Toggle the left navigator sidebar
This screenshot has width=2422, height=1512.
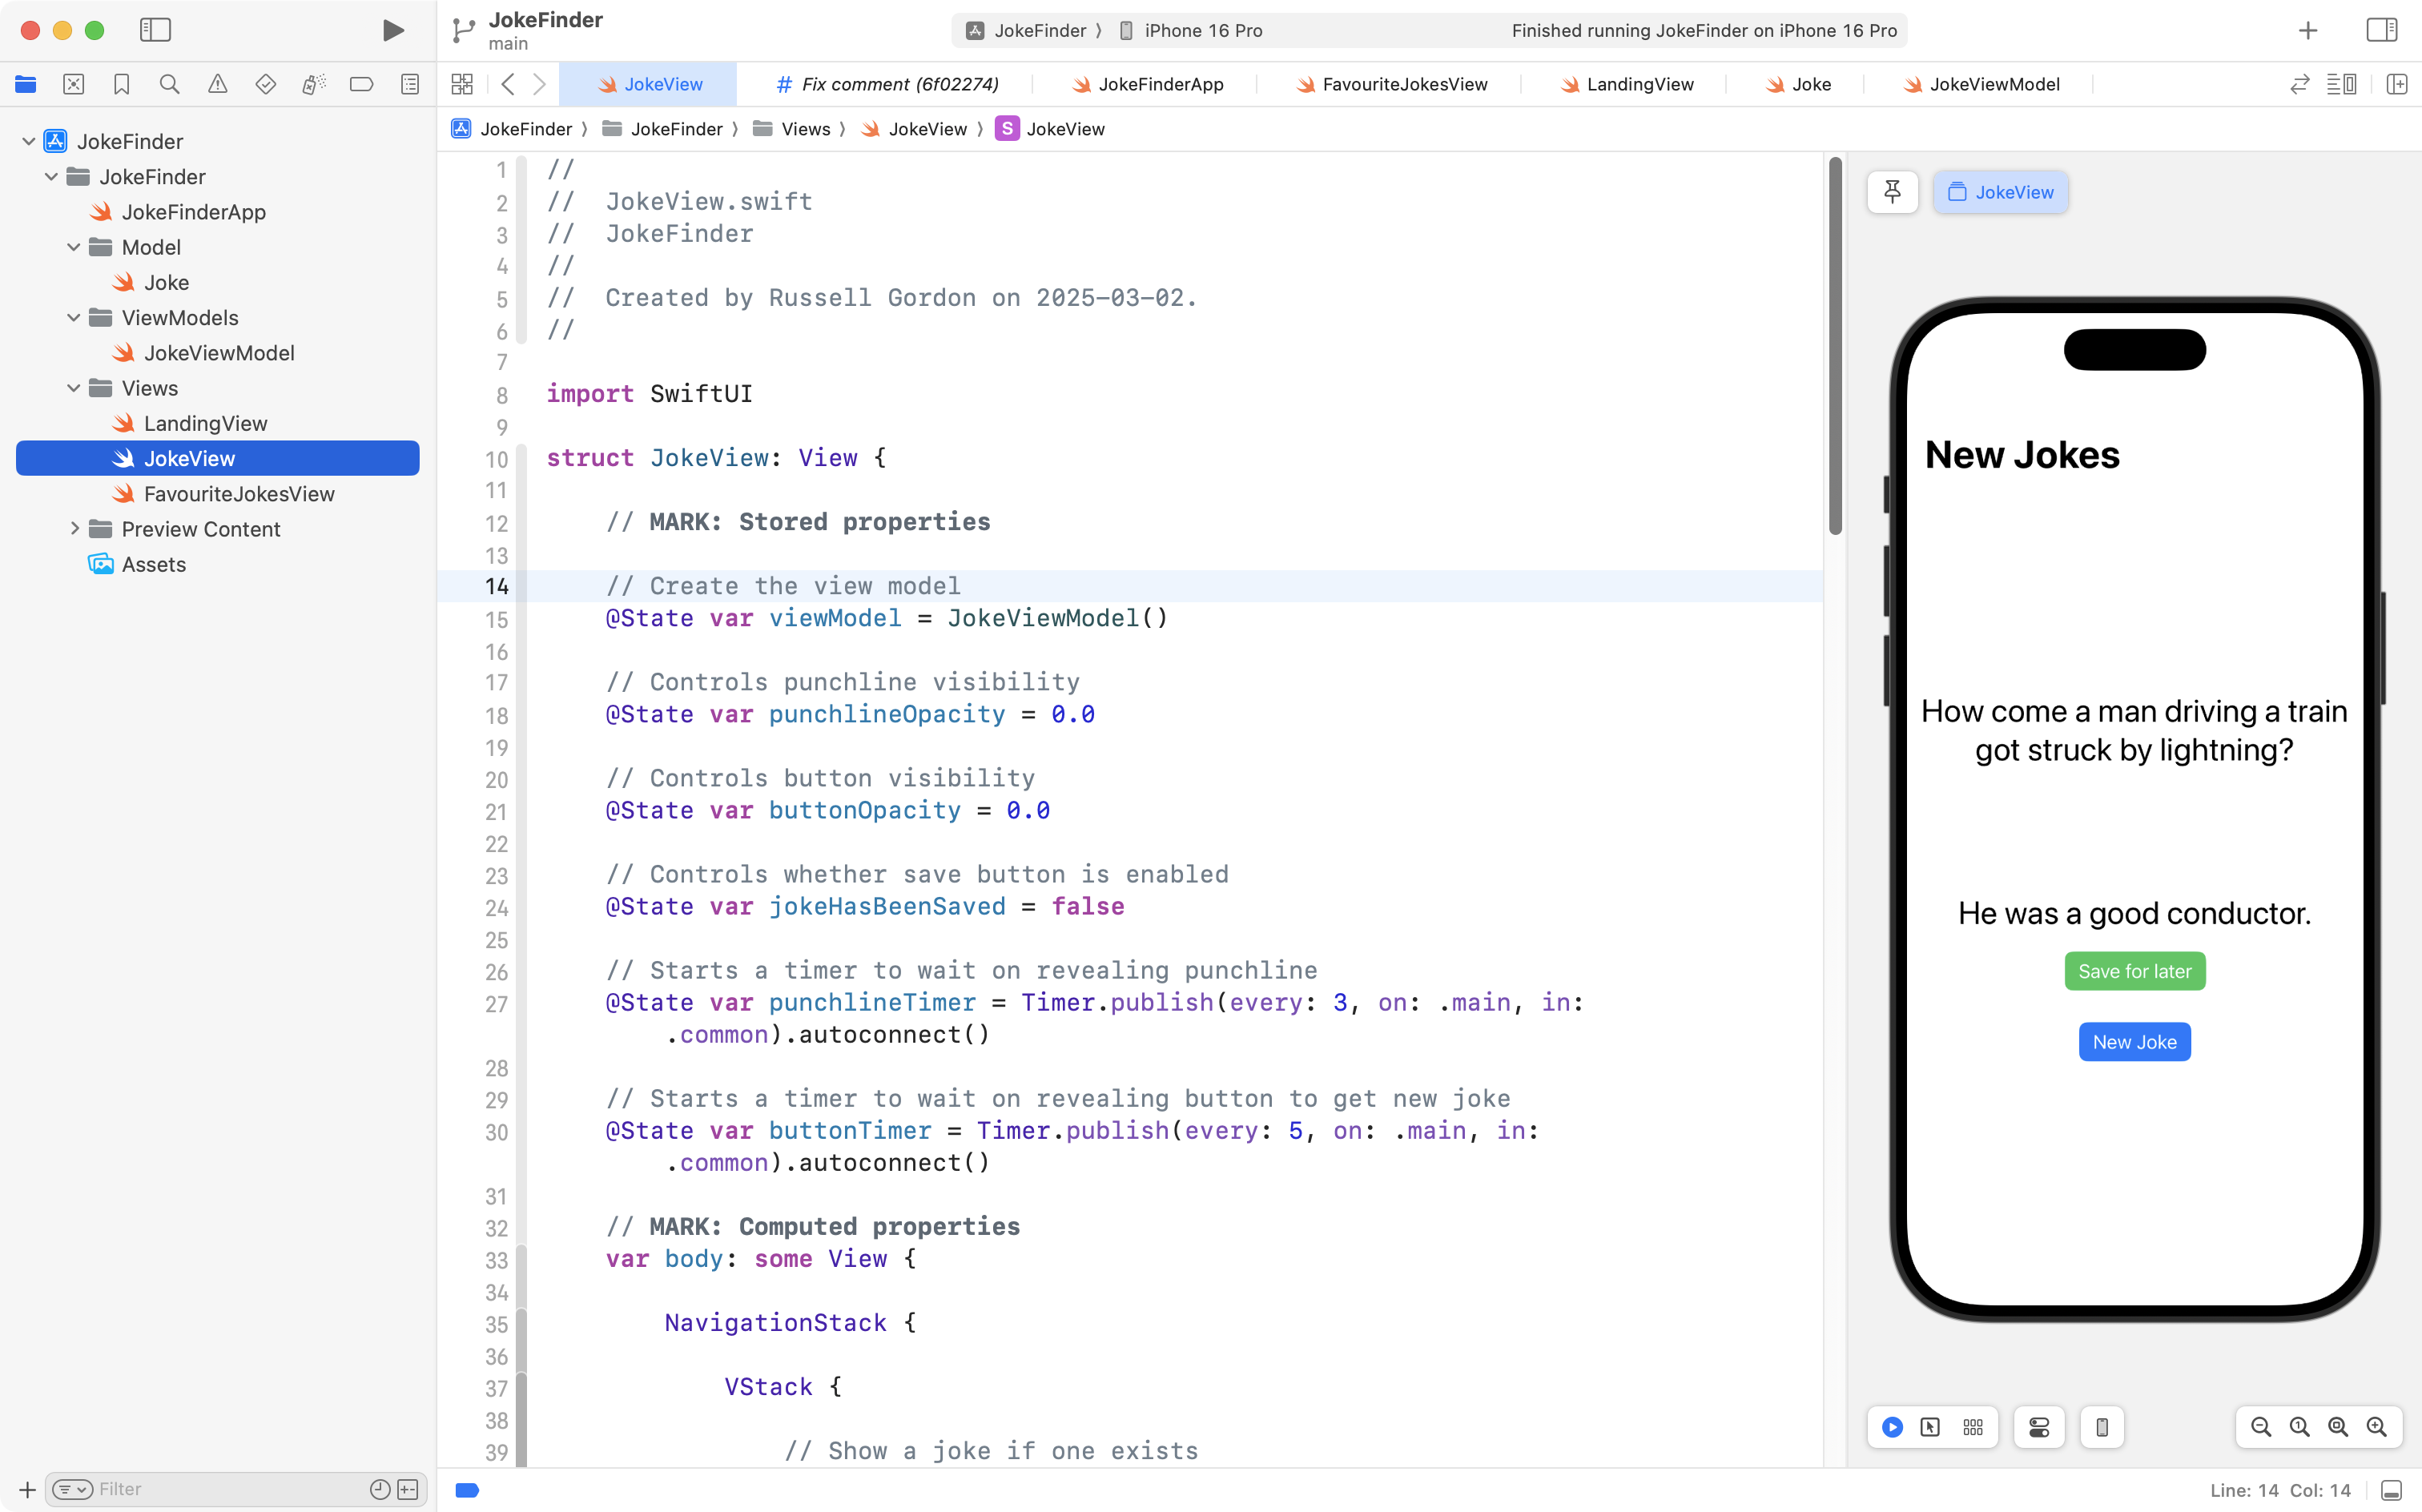[x=155, y=30]
